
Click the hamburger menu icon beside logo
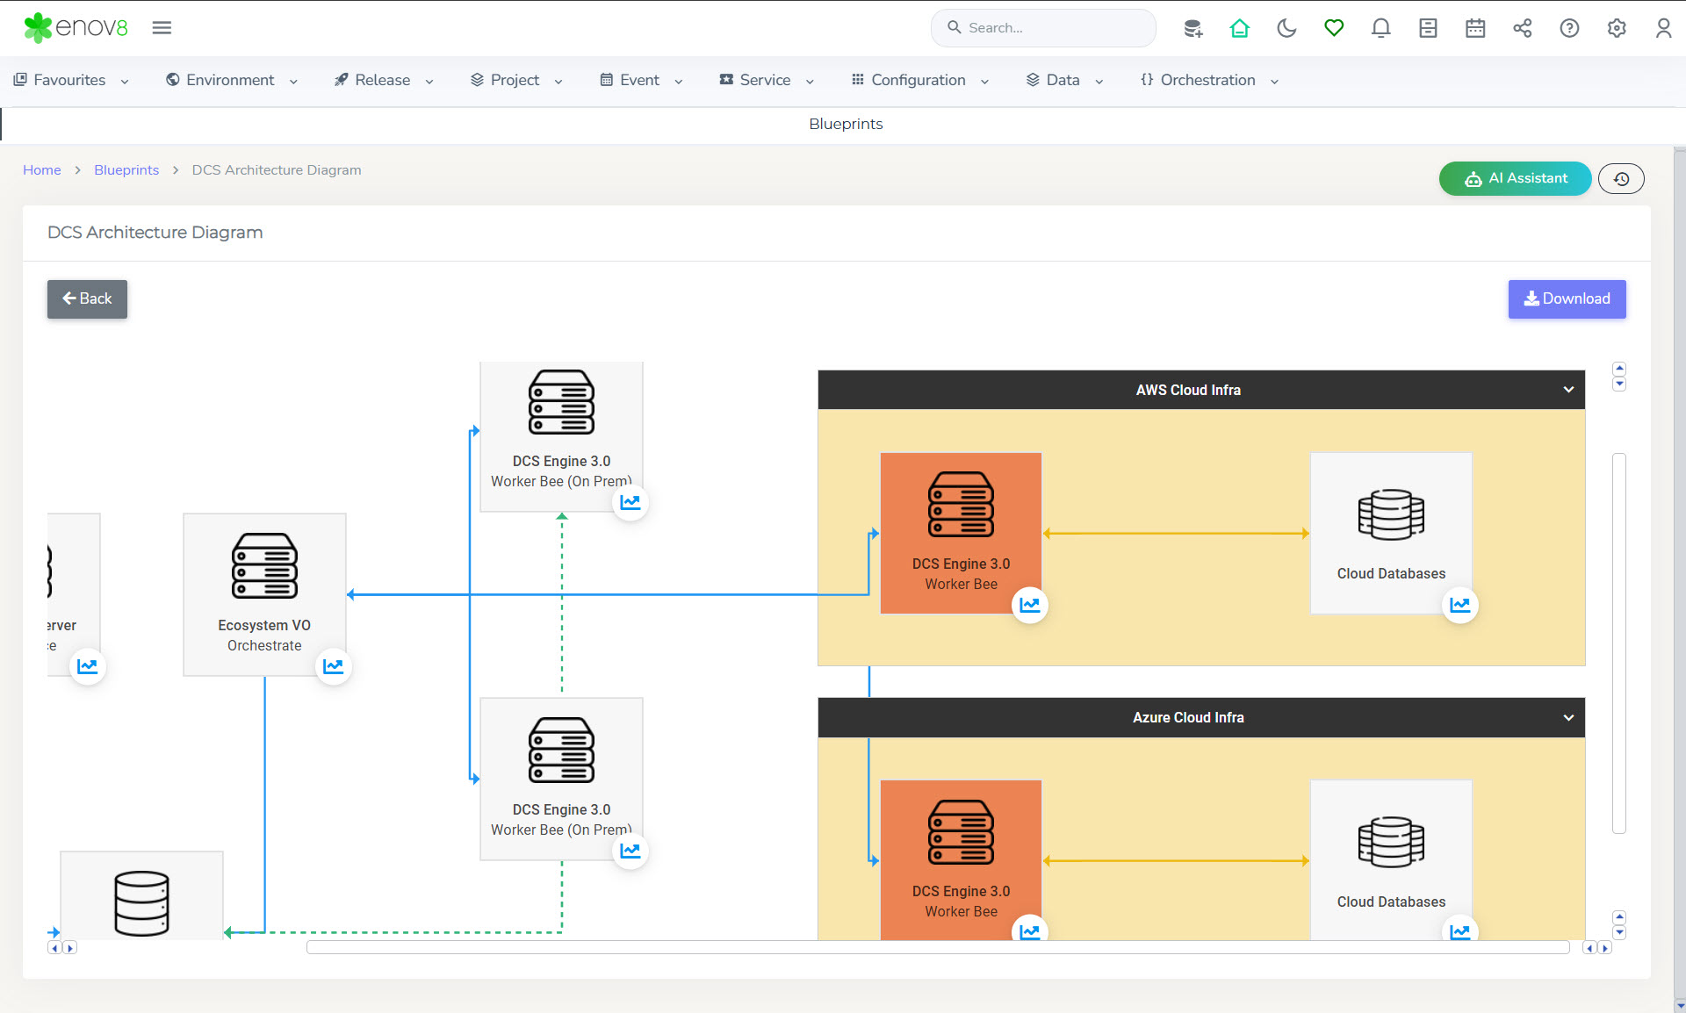[x=162, y=28]
